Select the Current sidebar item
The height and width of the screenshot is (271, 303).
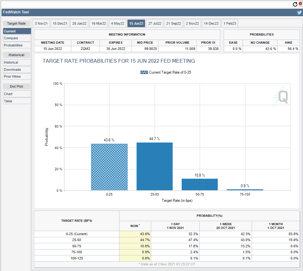[x=17, y=31]
